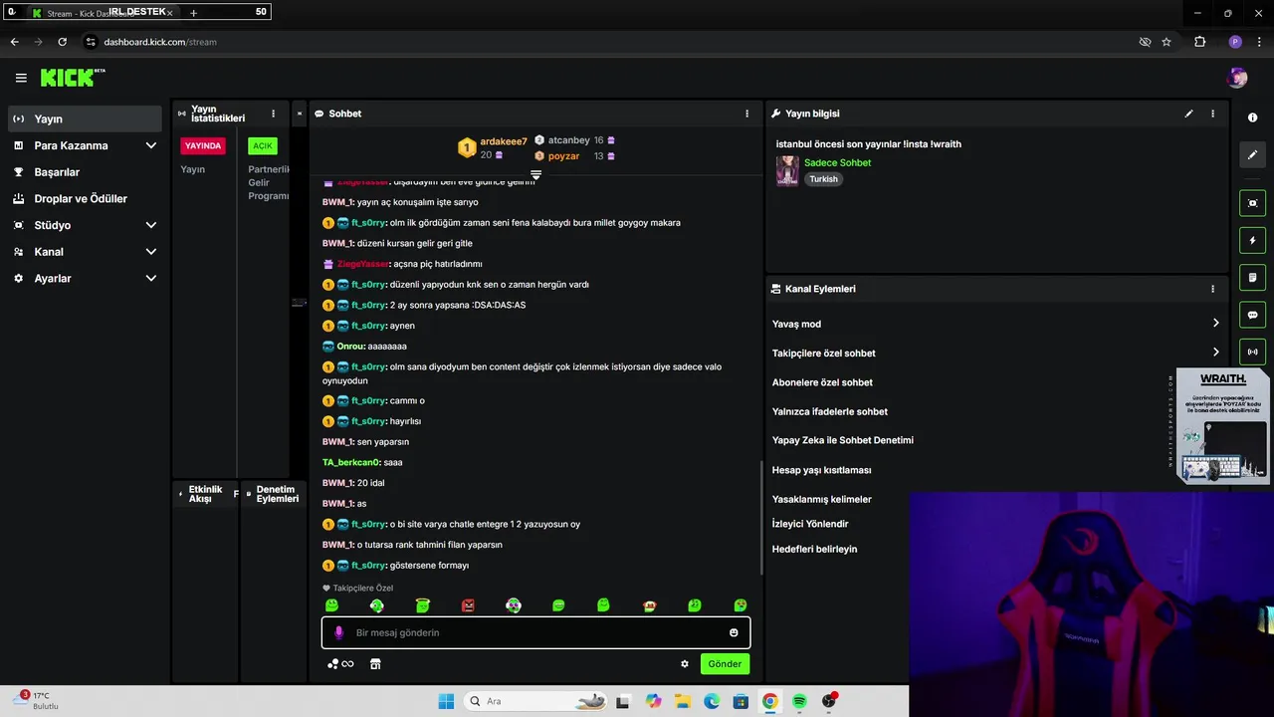Image resolution: width=1274 pixels, height=717 pixels.
Task: Toggle the chat bubble panel icon in the right sidebar
Action: (1252, 315)
